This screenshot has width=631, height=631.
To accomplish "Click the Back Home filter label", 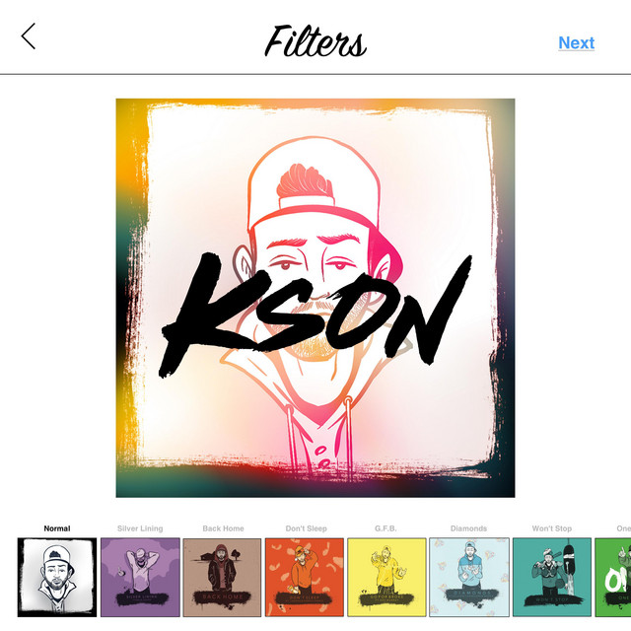I will click(224, 528).
